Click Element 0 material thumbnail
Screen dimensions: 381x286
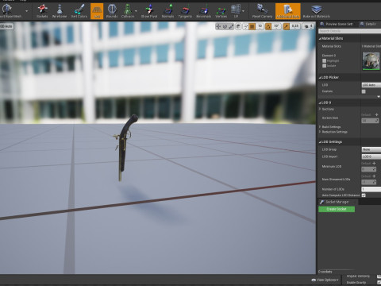[371, 61]
